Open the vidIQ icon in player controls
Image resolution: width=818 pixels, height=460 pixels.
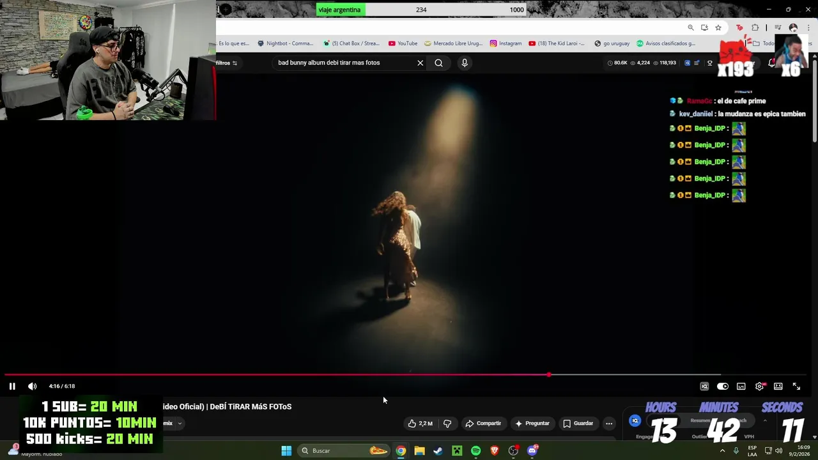tap(704, 387)
